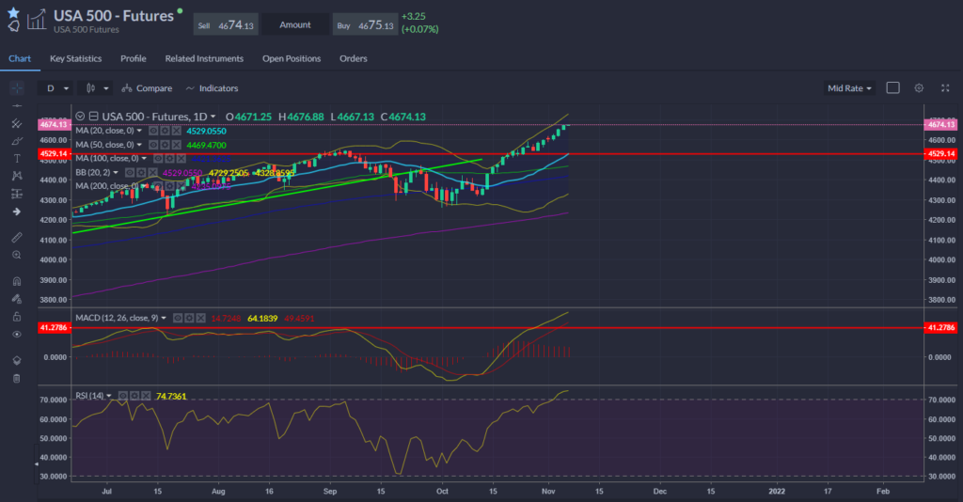
Task: Open chart settings gear icon
Action: (x=919, y=88)
